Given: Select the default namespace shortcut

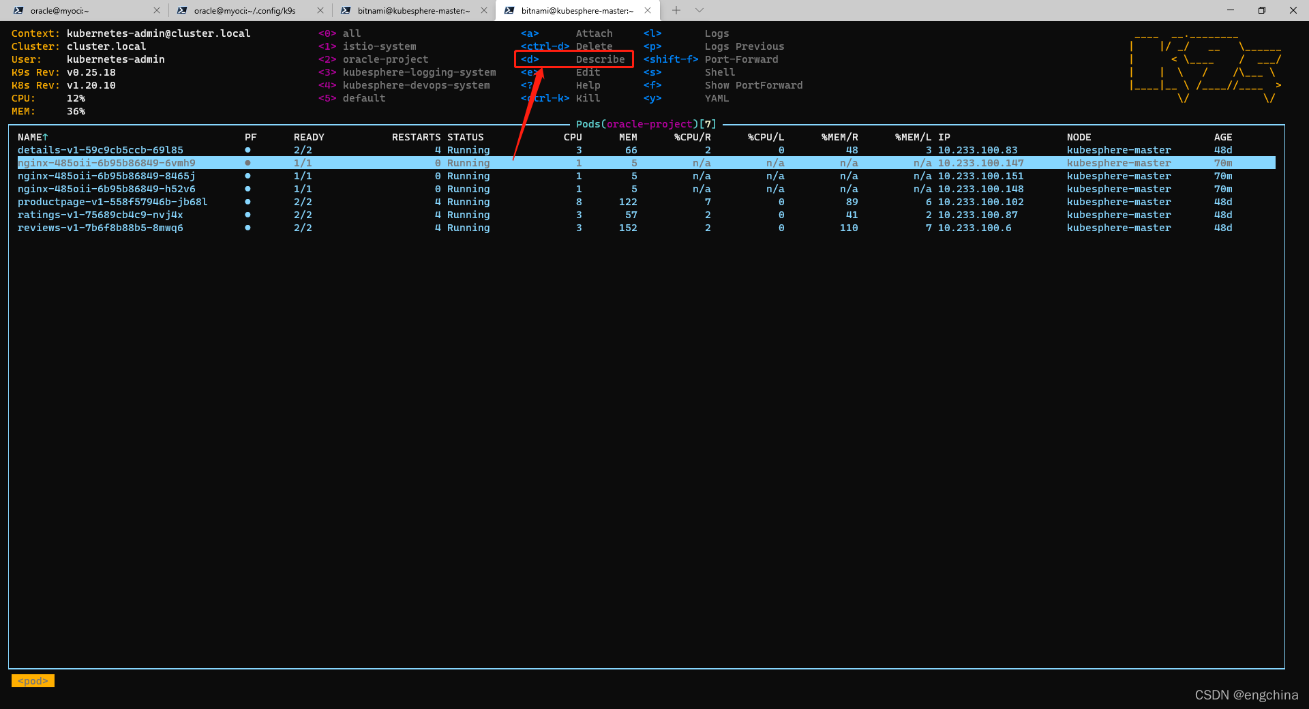Looking at the screenshot, I should point(352,98).
